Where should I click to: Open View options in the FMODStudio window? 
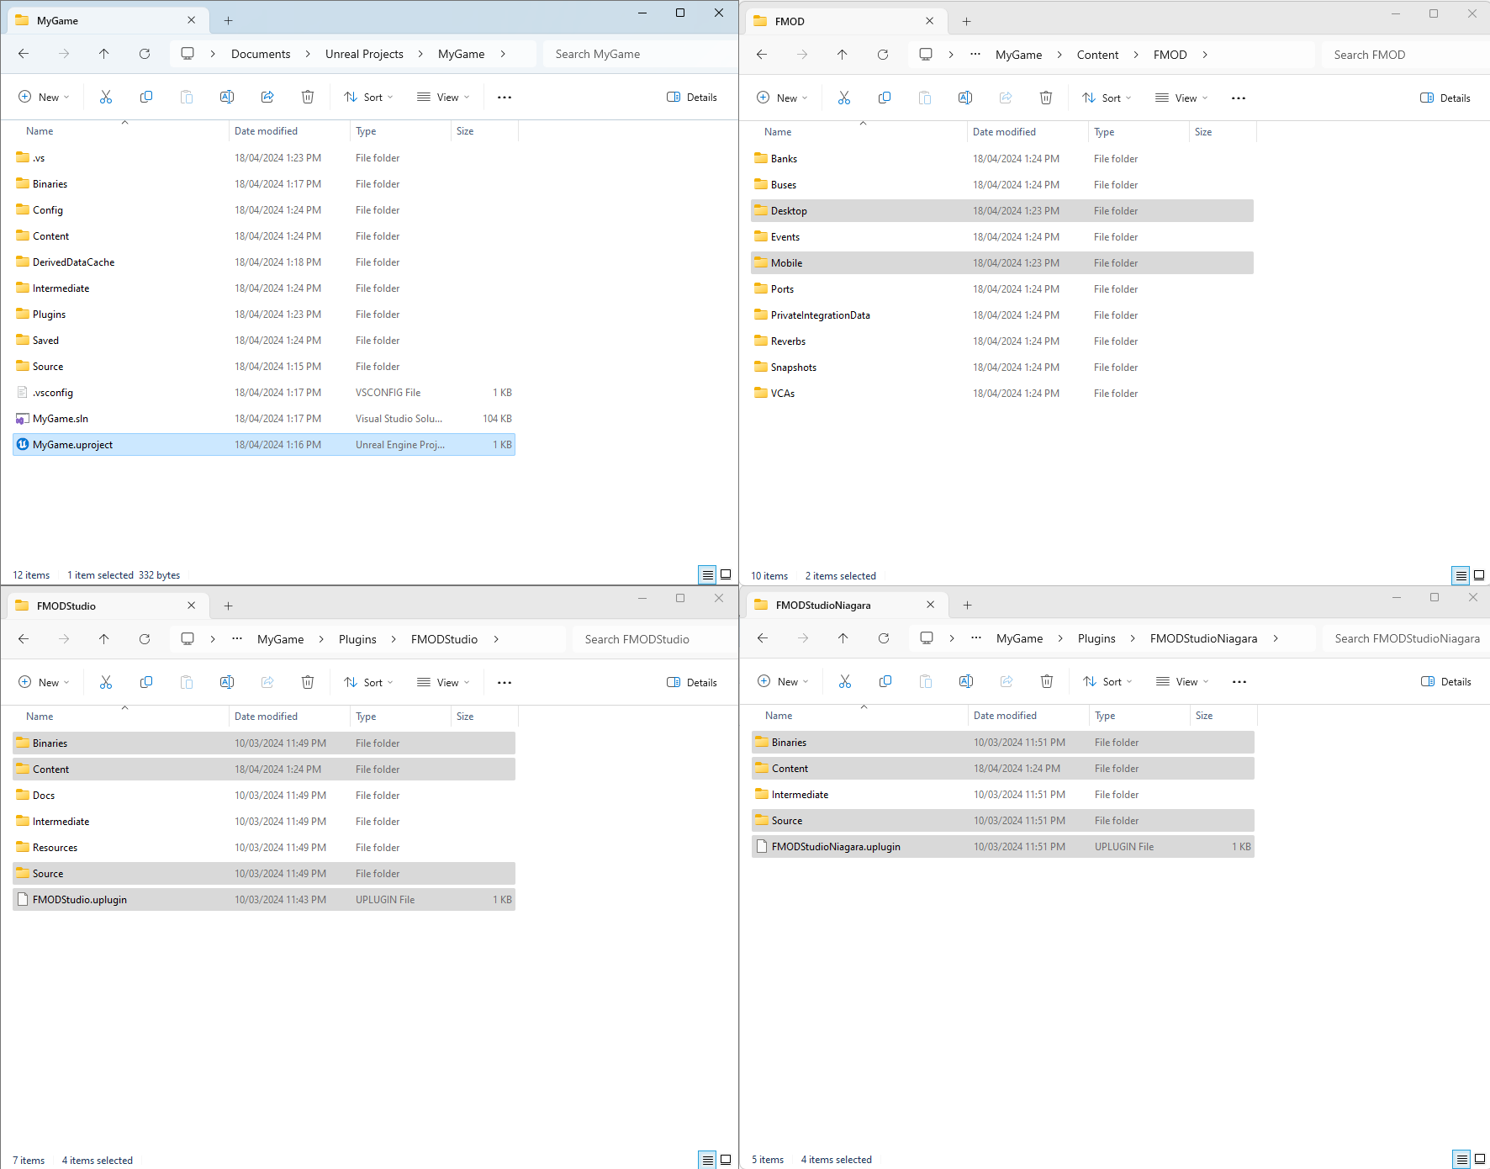pyautogui.click(x=442, y=682)
